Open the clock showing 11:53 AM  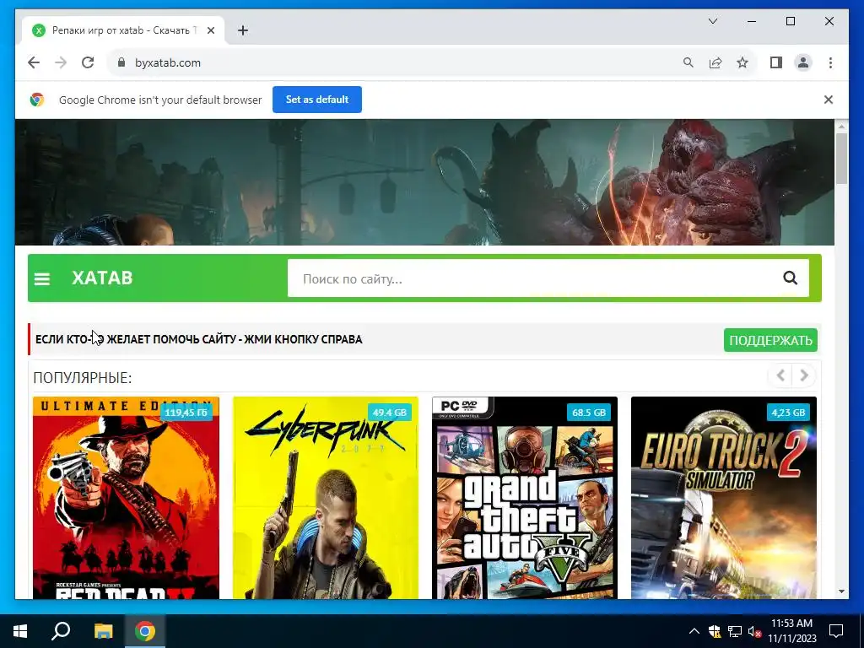coord(791,631)
